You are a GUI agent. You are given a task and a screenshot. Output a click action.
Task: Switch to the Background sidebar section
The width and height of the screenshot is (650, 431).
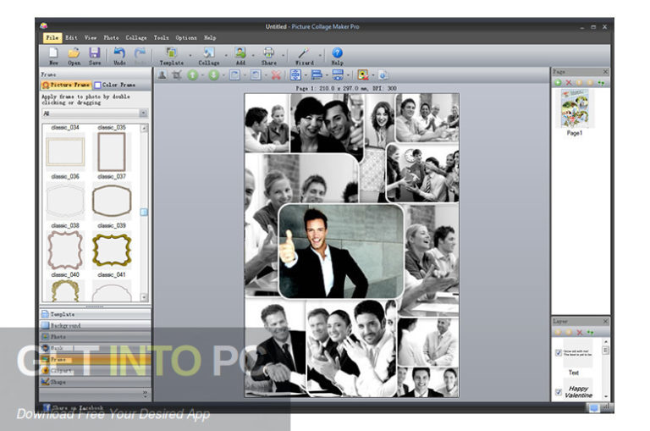click(96, 326)
